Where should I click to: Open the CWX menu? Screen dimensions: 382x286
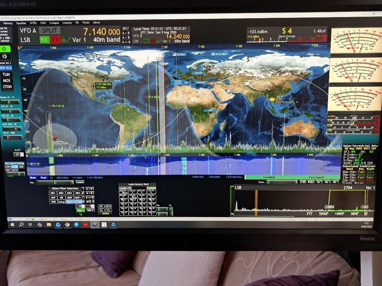[43, 23]
